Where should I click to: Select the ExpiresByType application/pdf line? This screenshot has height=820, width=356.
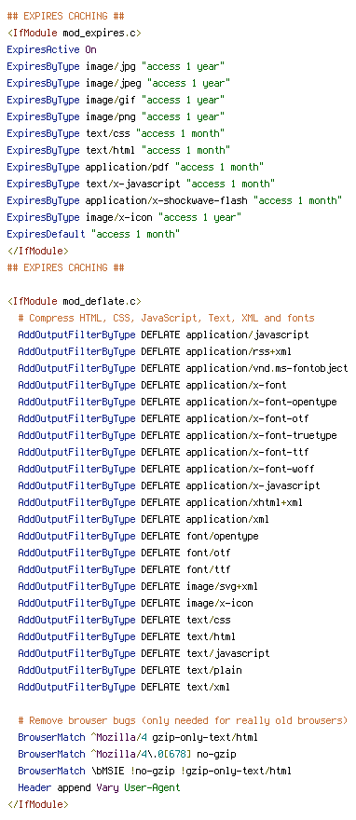pyautogui.click(x=135, y=167)
